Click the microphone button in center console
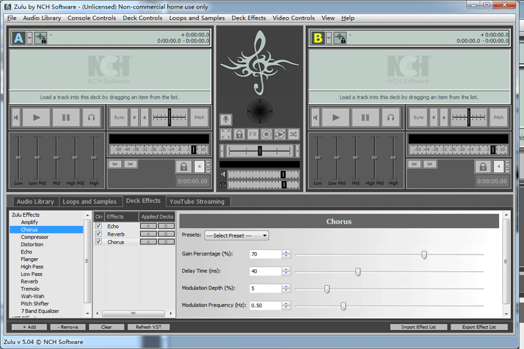Viewport: 524px width, 349px height. 226,119
